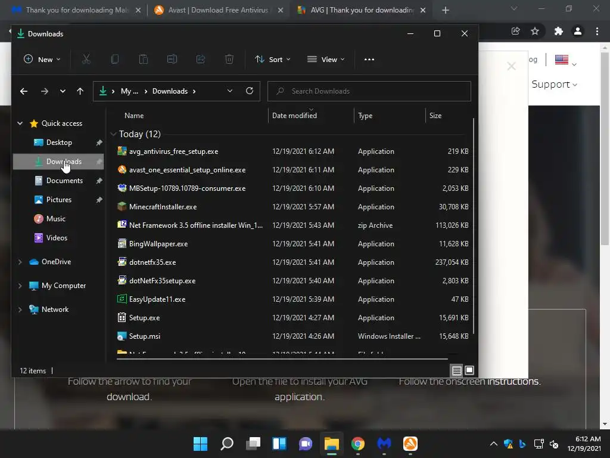Open Support menu on AVG page

(x=554, y=85)
